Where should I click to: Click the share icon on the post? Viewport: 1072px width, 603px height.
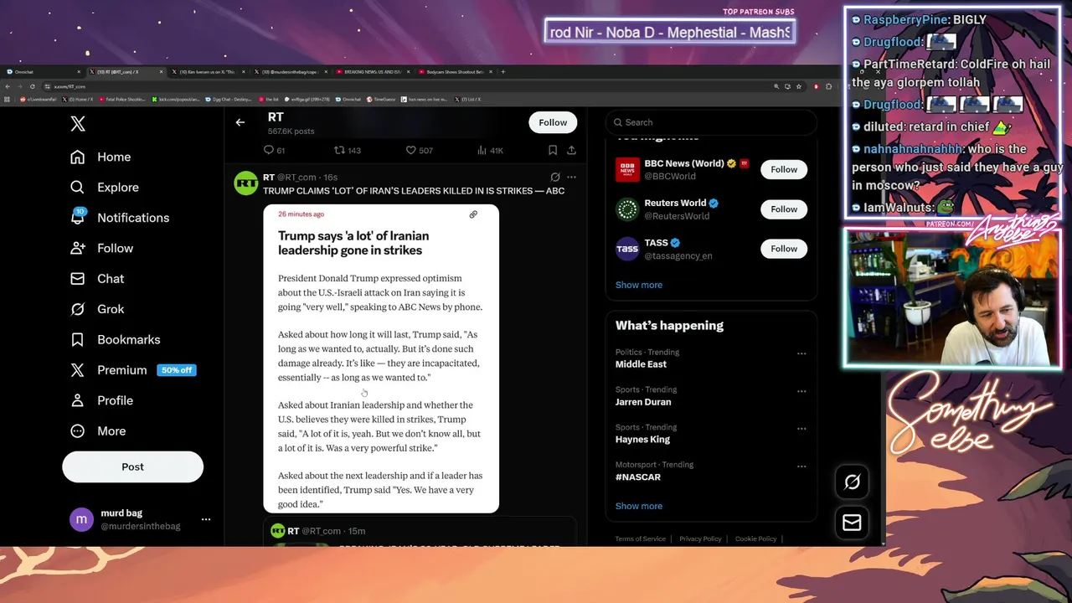point(571,150)
